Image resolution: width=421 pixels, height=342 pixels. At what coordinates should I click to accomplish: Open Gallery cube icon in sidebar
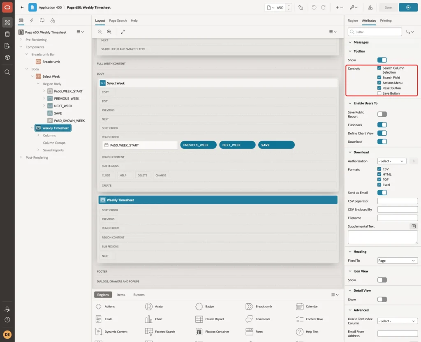coord(7,58)
